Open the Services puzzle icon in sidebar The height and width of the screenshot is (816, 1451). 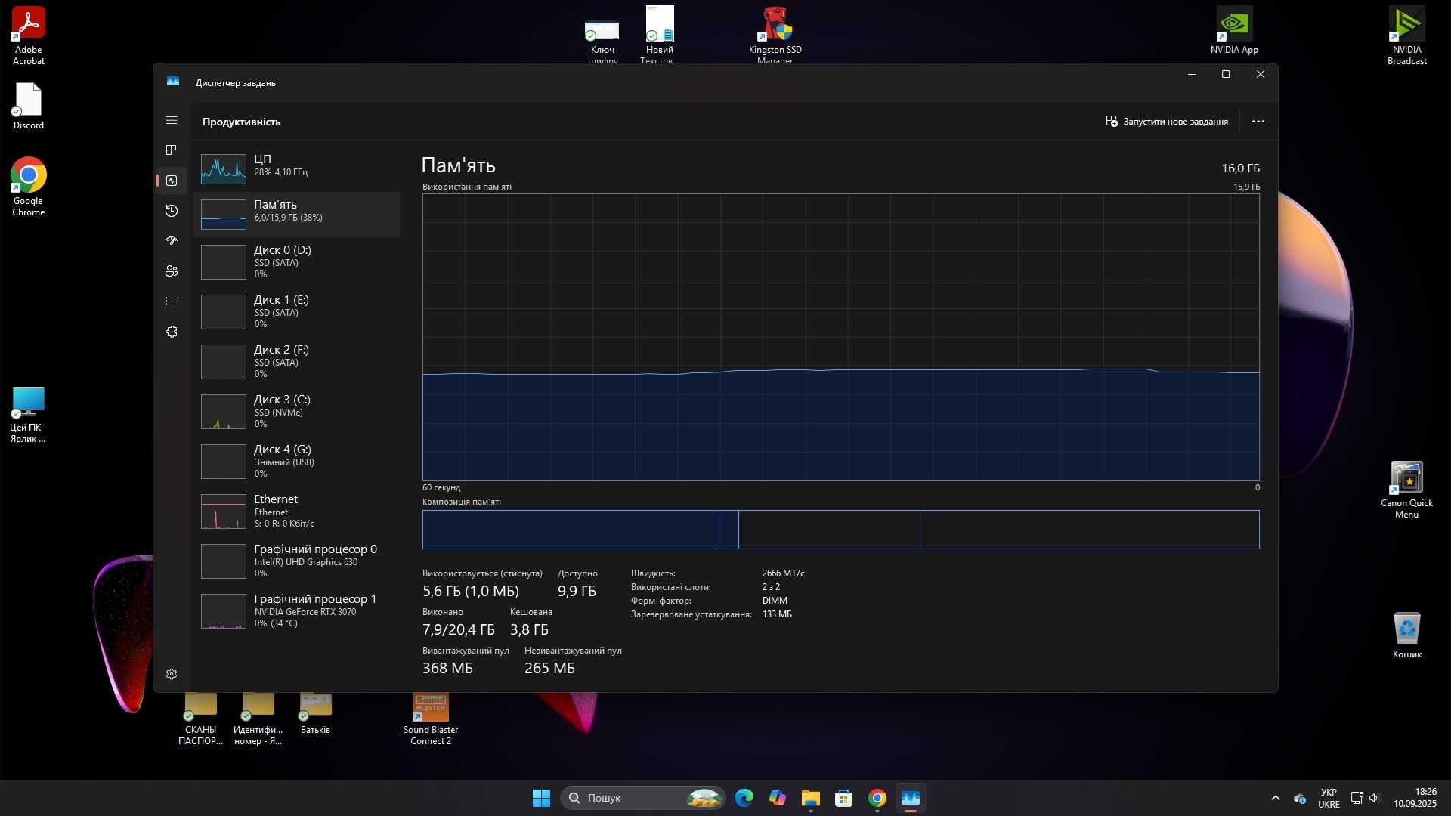click(172, 332)
